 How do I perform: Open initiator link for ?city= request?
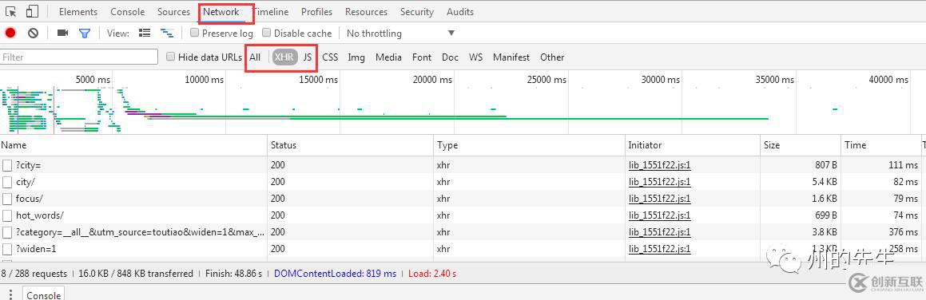click(660, 166)
